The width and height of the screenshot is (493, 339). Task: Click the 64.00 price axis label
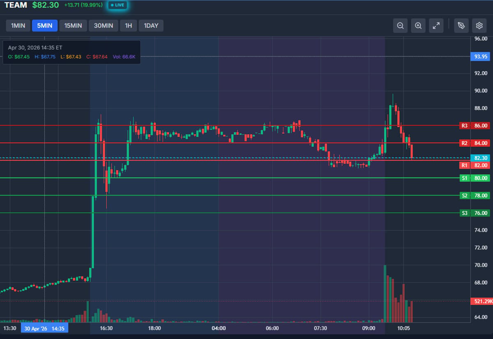(x=481, y=317)
